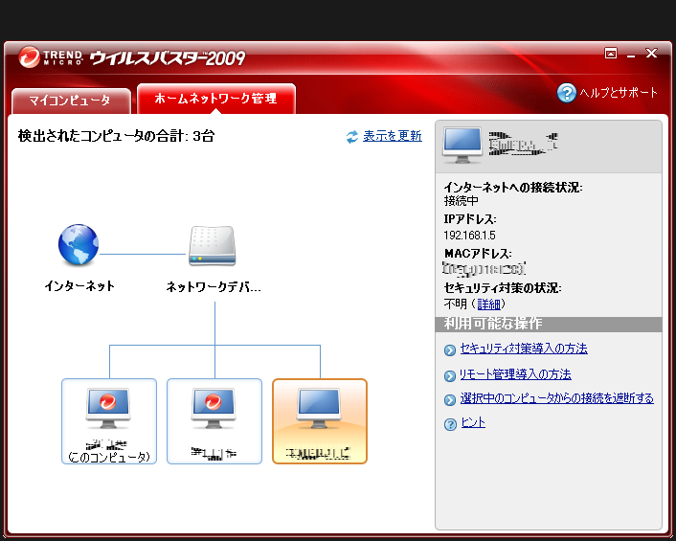Viewport: 676px width, 541px height.
Task: Select the ホームネットワーク管理 tab
Action: tap(216, 99)
